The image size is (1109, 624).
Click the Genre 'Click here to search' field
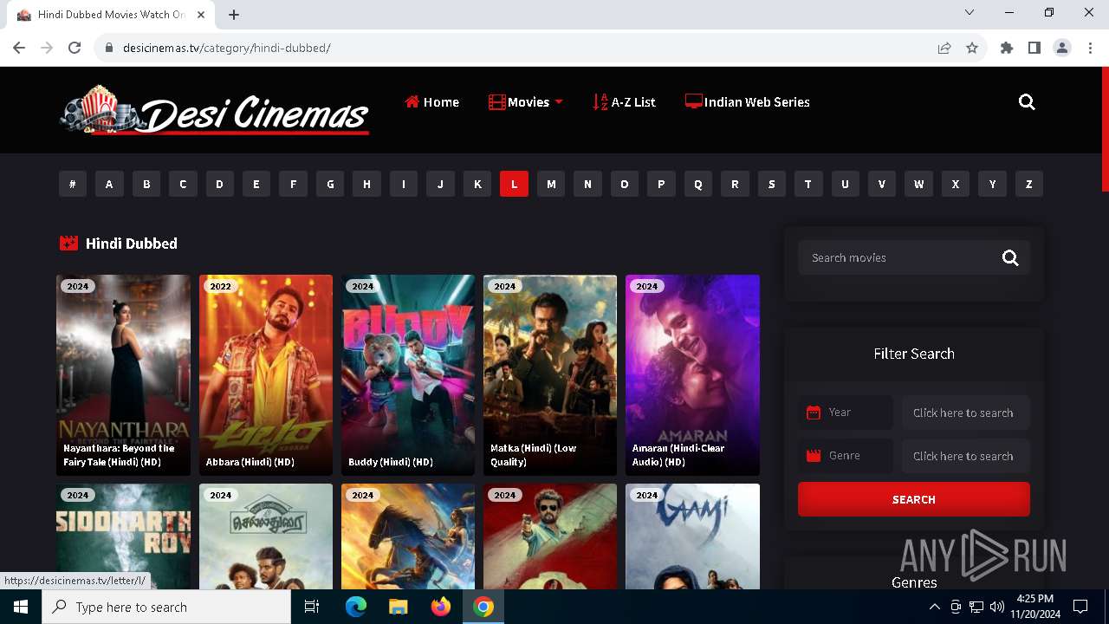click(x=966, y=456)
